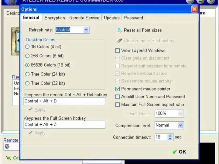219x164 pixels.
Task: Toggle Request authorization from remote checkbox
Action: tap(117, 66)
